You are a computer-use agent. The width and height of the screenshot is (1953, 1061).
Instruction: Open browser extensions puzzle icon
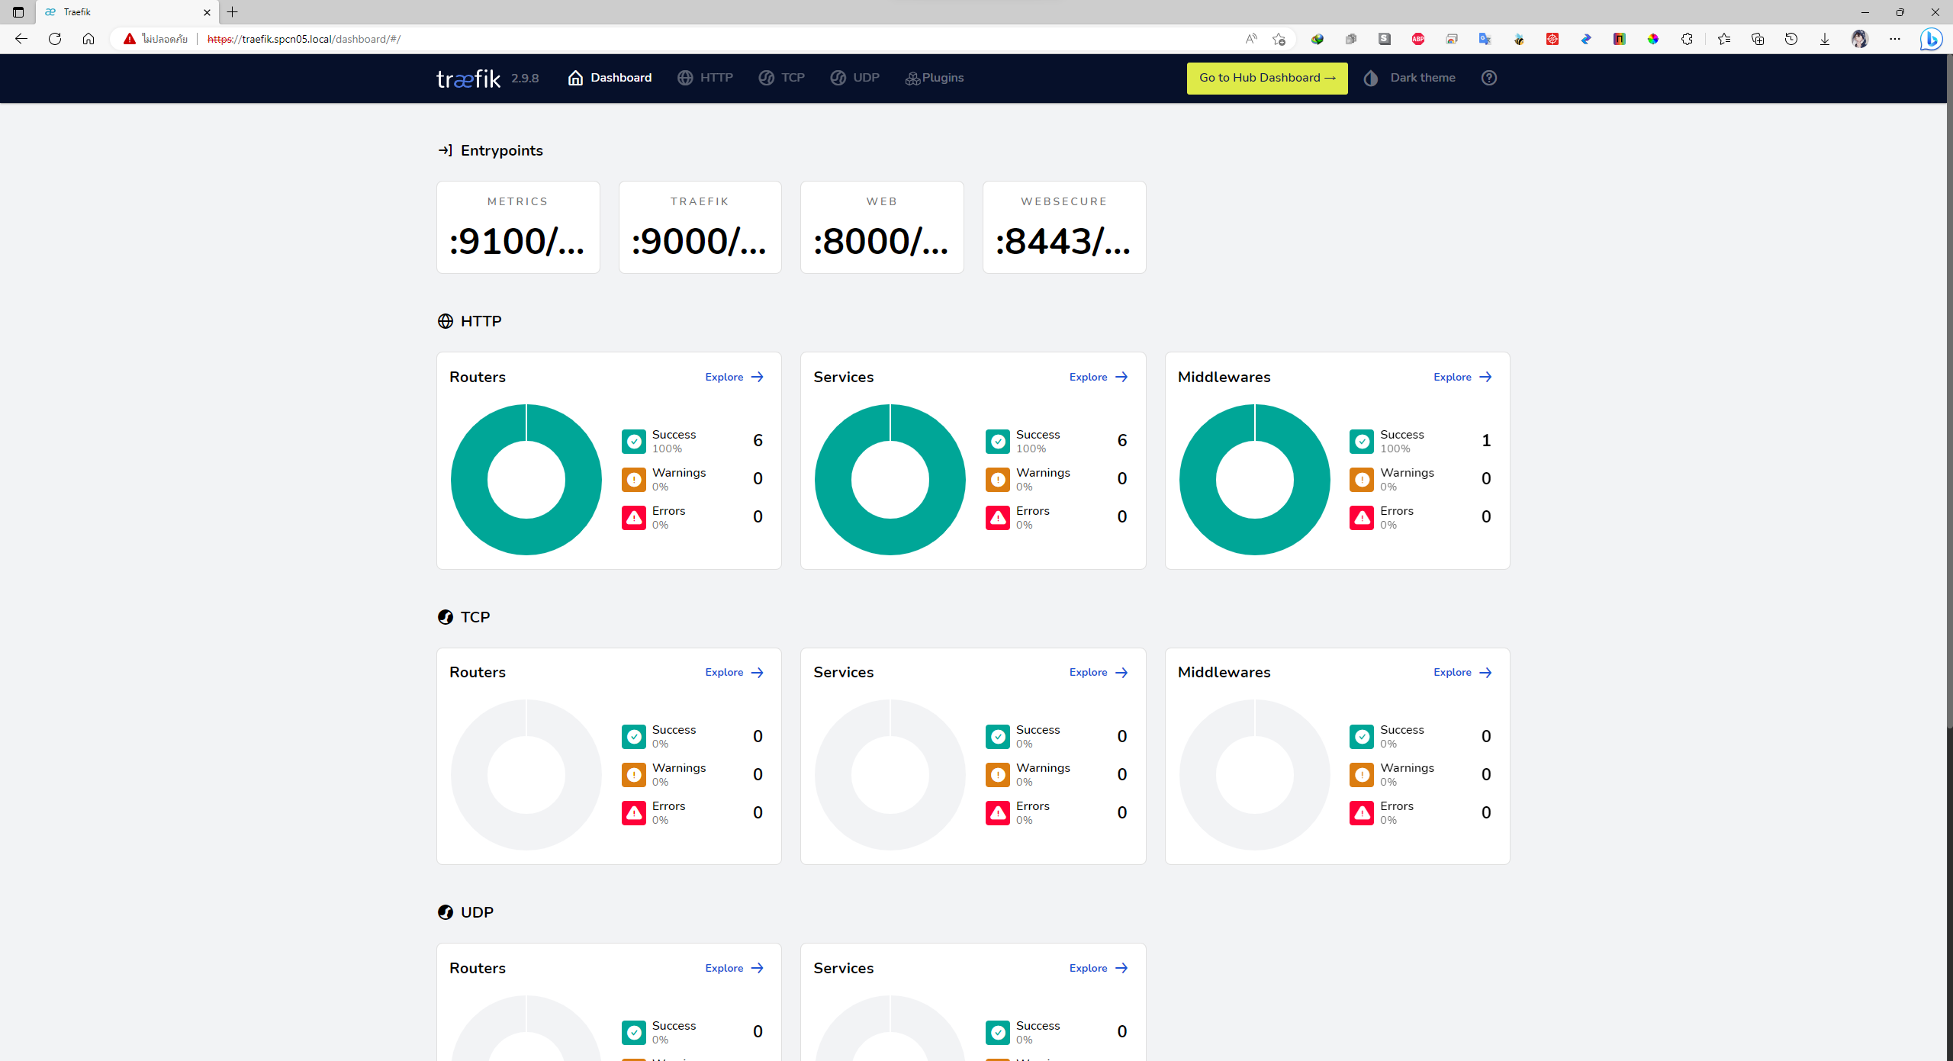click(1687, 39)
